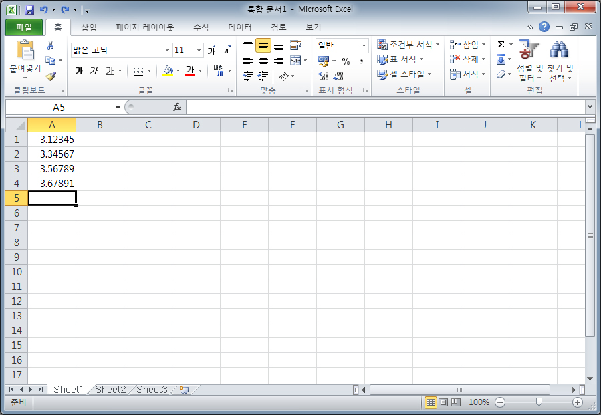Switch to 삽입 ribbon tab
This screenshot has width=601, height=415.
89,27
